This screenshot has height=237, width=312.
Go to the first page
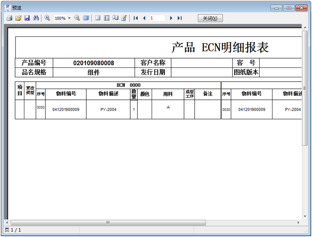click(x=136, y=18)
